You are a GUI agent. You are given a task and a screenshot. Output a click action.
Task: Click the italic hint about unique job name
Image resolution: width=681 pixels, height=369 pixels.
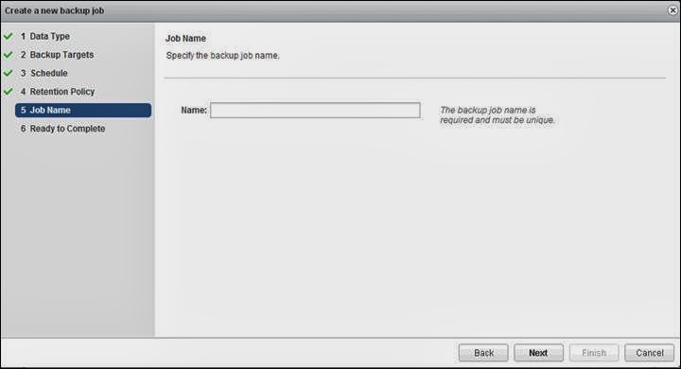[x=498, y=115]
